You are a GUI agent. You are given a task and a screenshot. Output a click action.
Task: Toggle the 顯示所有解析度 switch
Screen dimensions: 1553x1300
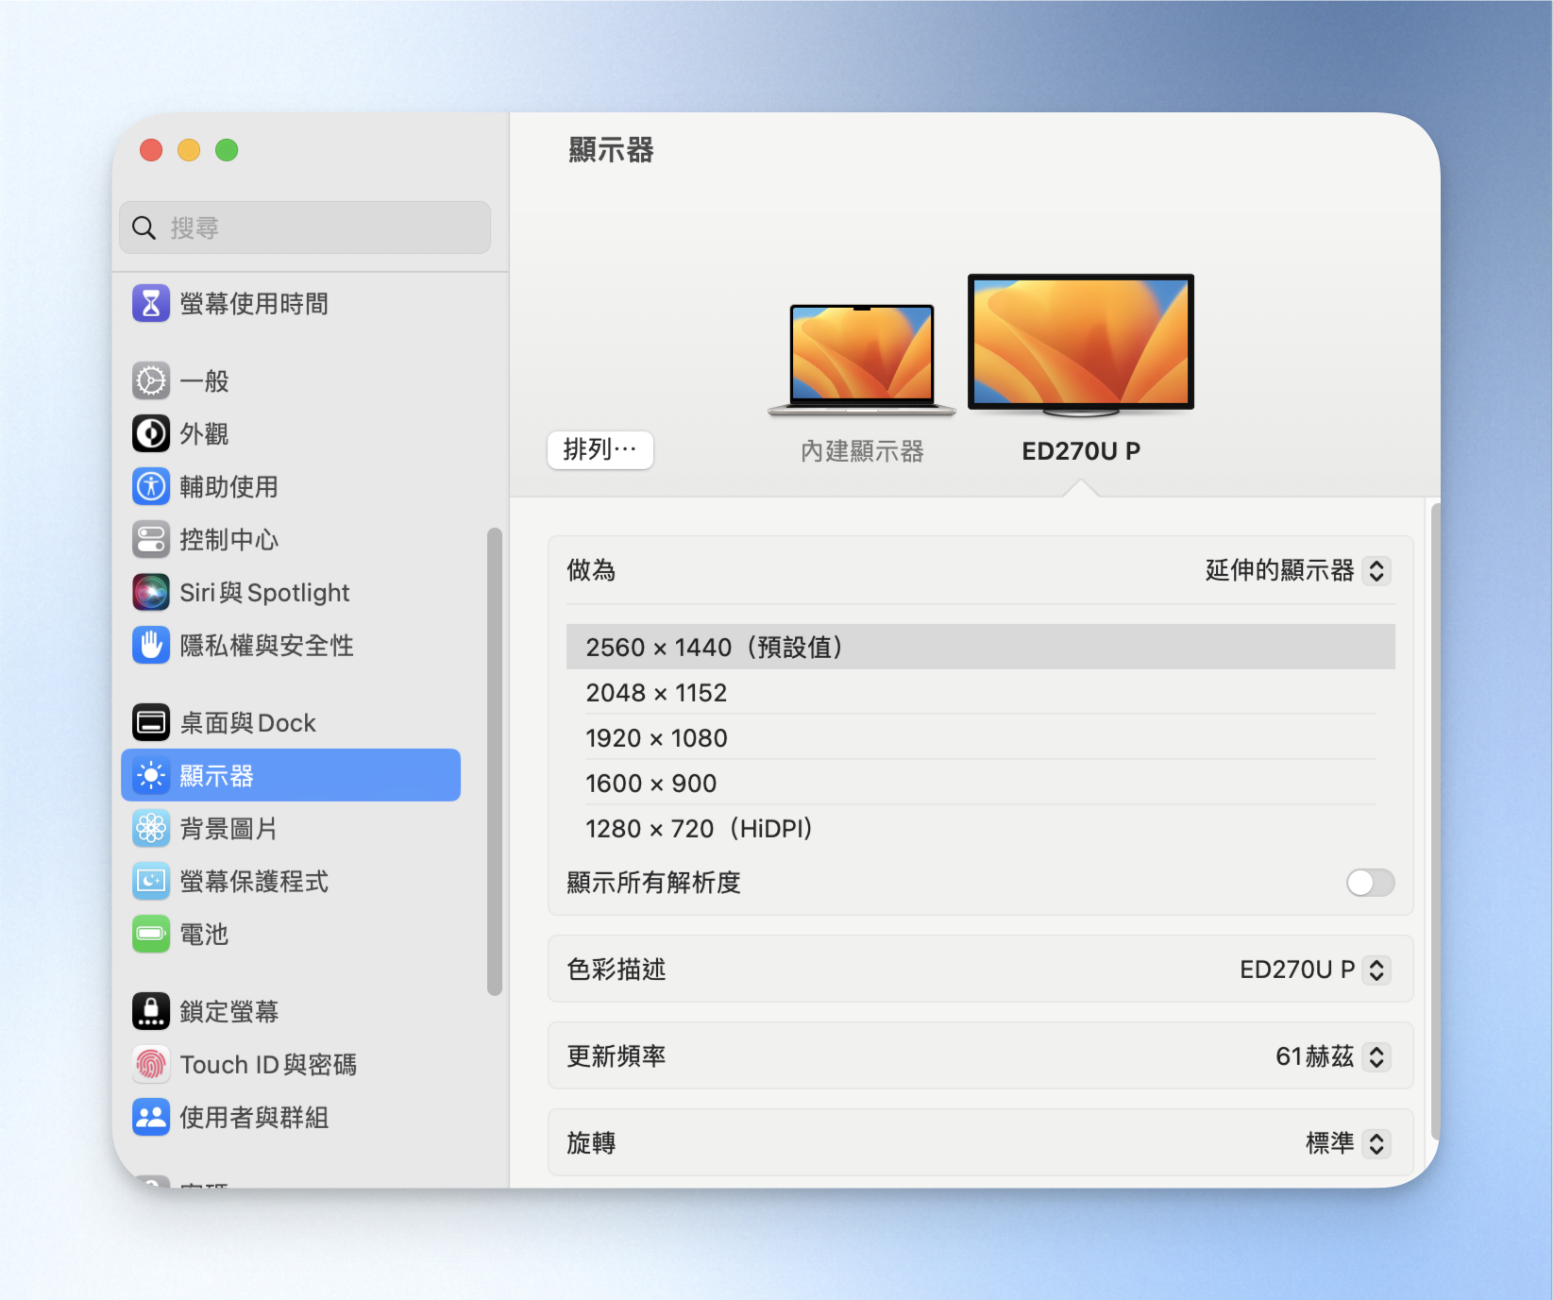(1370, 883)
